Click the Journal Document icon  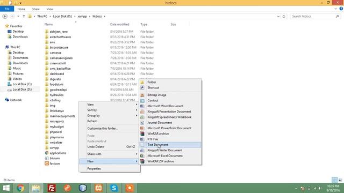click(142, 123)
